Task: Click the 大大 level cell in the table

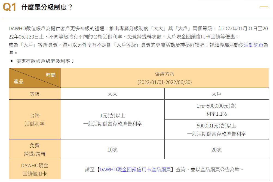Action: click(x=113, y=94)
